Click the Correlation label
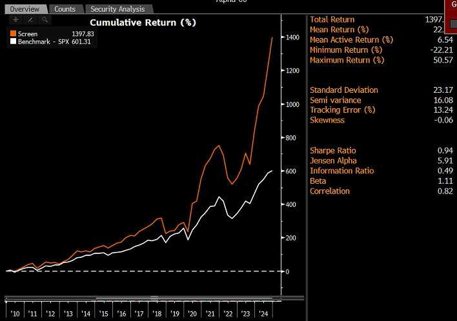 tap(330, 191)
